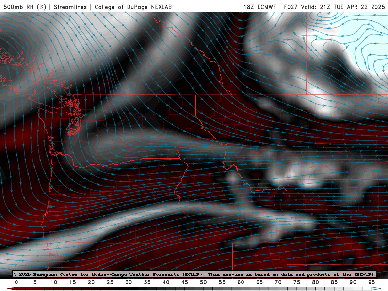Click the 70 label on the humidity legend
This screenshot has width=388, height=291.
click(x=278, y=282)
